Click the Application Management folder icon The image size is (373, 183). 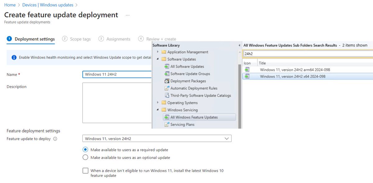click(163, 52)
